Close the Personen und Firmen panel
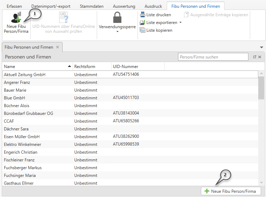 pos(260,57)
